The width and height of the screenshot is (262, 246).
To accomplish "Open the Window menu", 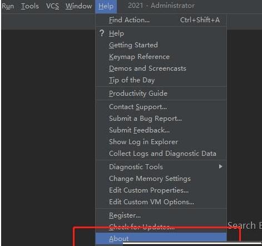I will tap(78, 6).
